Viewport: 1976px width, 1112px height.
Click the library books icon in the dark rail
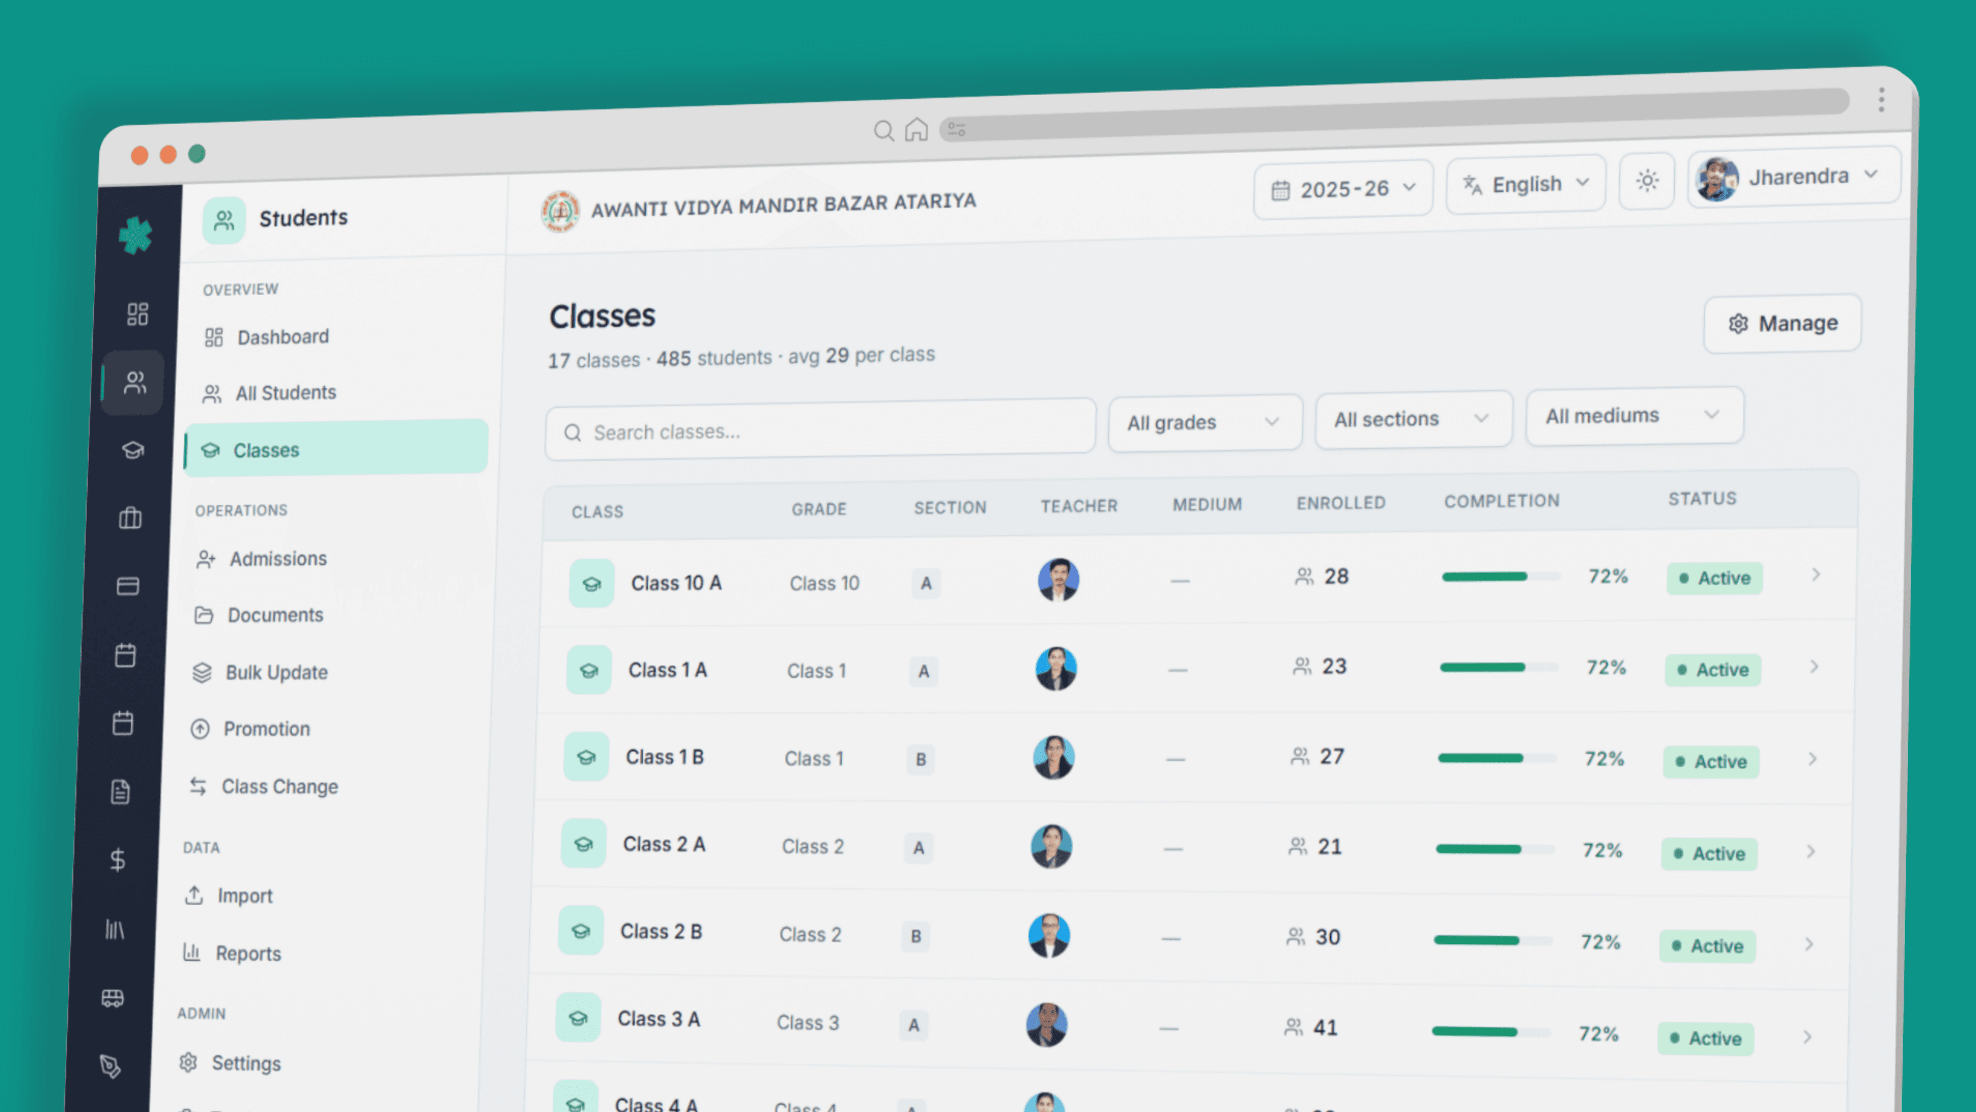point(115,929)
